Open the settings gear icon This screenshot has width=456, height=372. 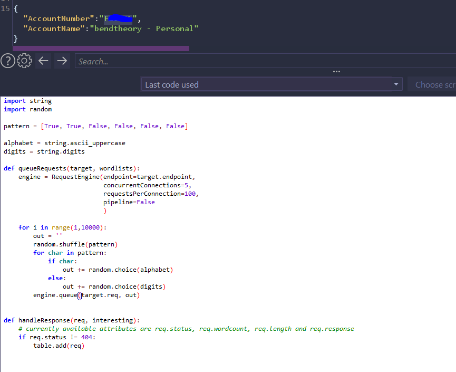24,61
